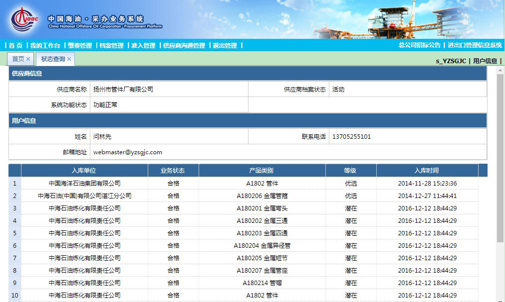Click product A180205 金属短节
Viewport: 505px width, 302px height.
[x=262, y=258]
